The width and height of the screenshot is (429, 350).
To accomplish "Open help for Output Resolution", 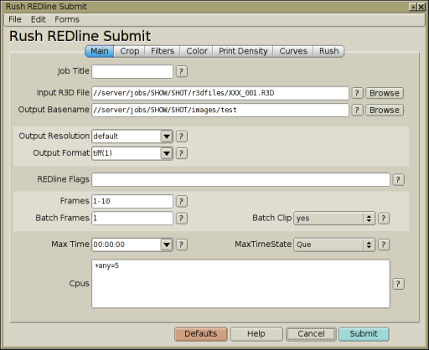I will tap(182, 136).
